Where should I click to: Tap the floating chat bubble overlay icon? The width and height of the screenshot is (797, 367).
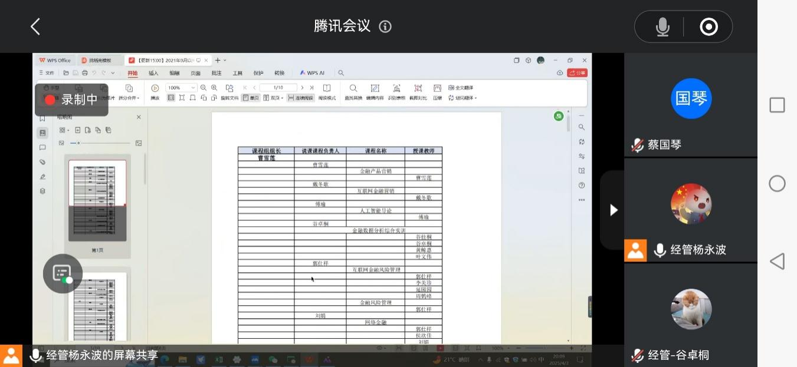click(63, 273)
